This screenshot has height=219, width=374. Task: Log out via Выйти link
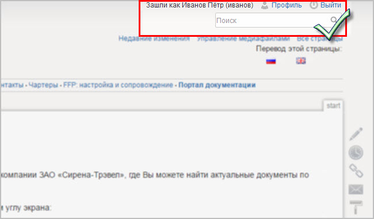coord(331,5)
